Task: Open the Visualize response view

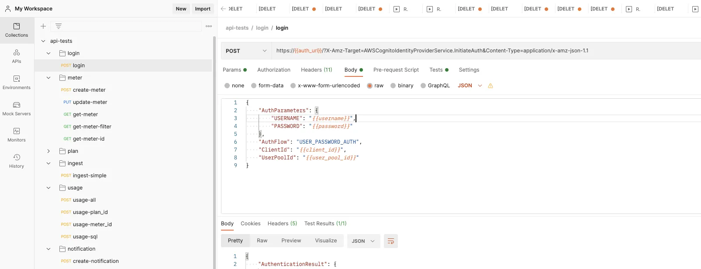Action: (x=326, y=241)
